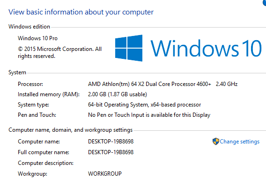Click the System section header

pos(17,72)
